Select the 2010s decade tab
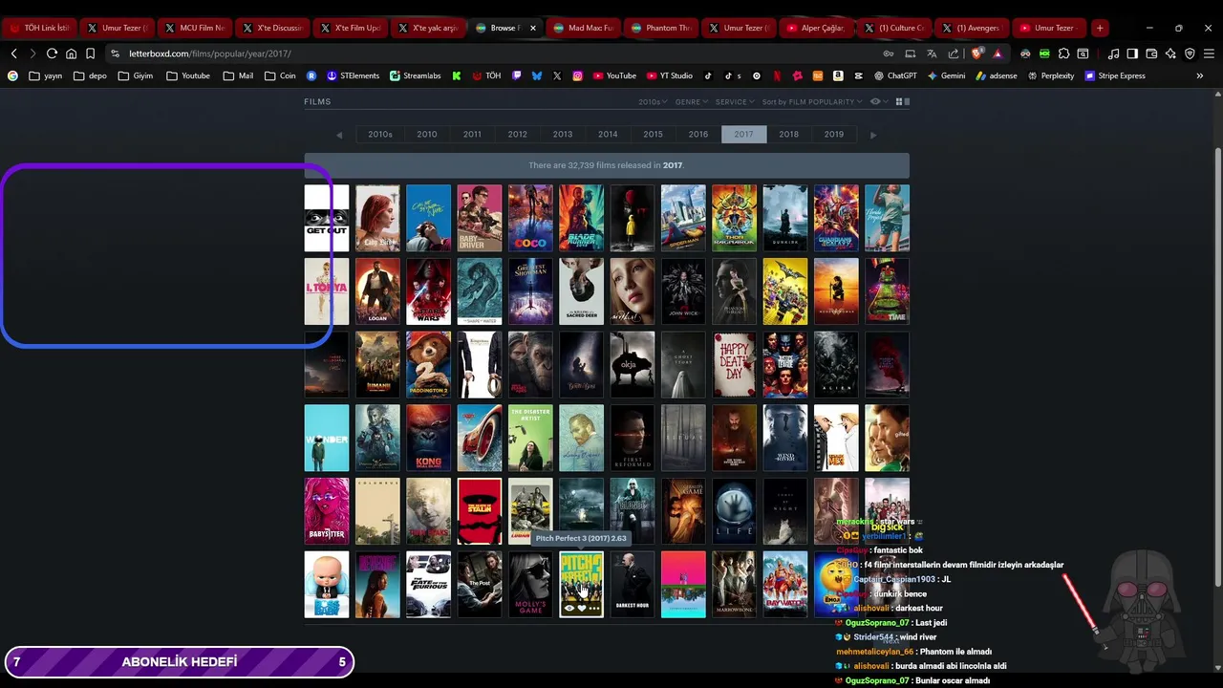Image resolution: width=1223 pixels, height=688 pixels. (380, 135)
